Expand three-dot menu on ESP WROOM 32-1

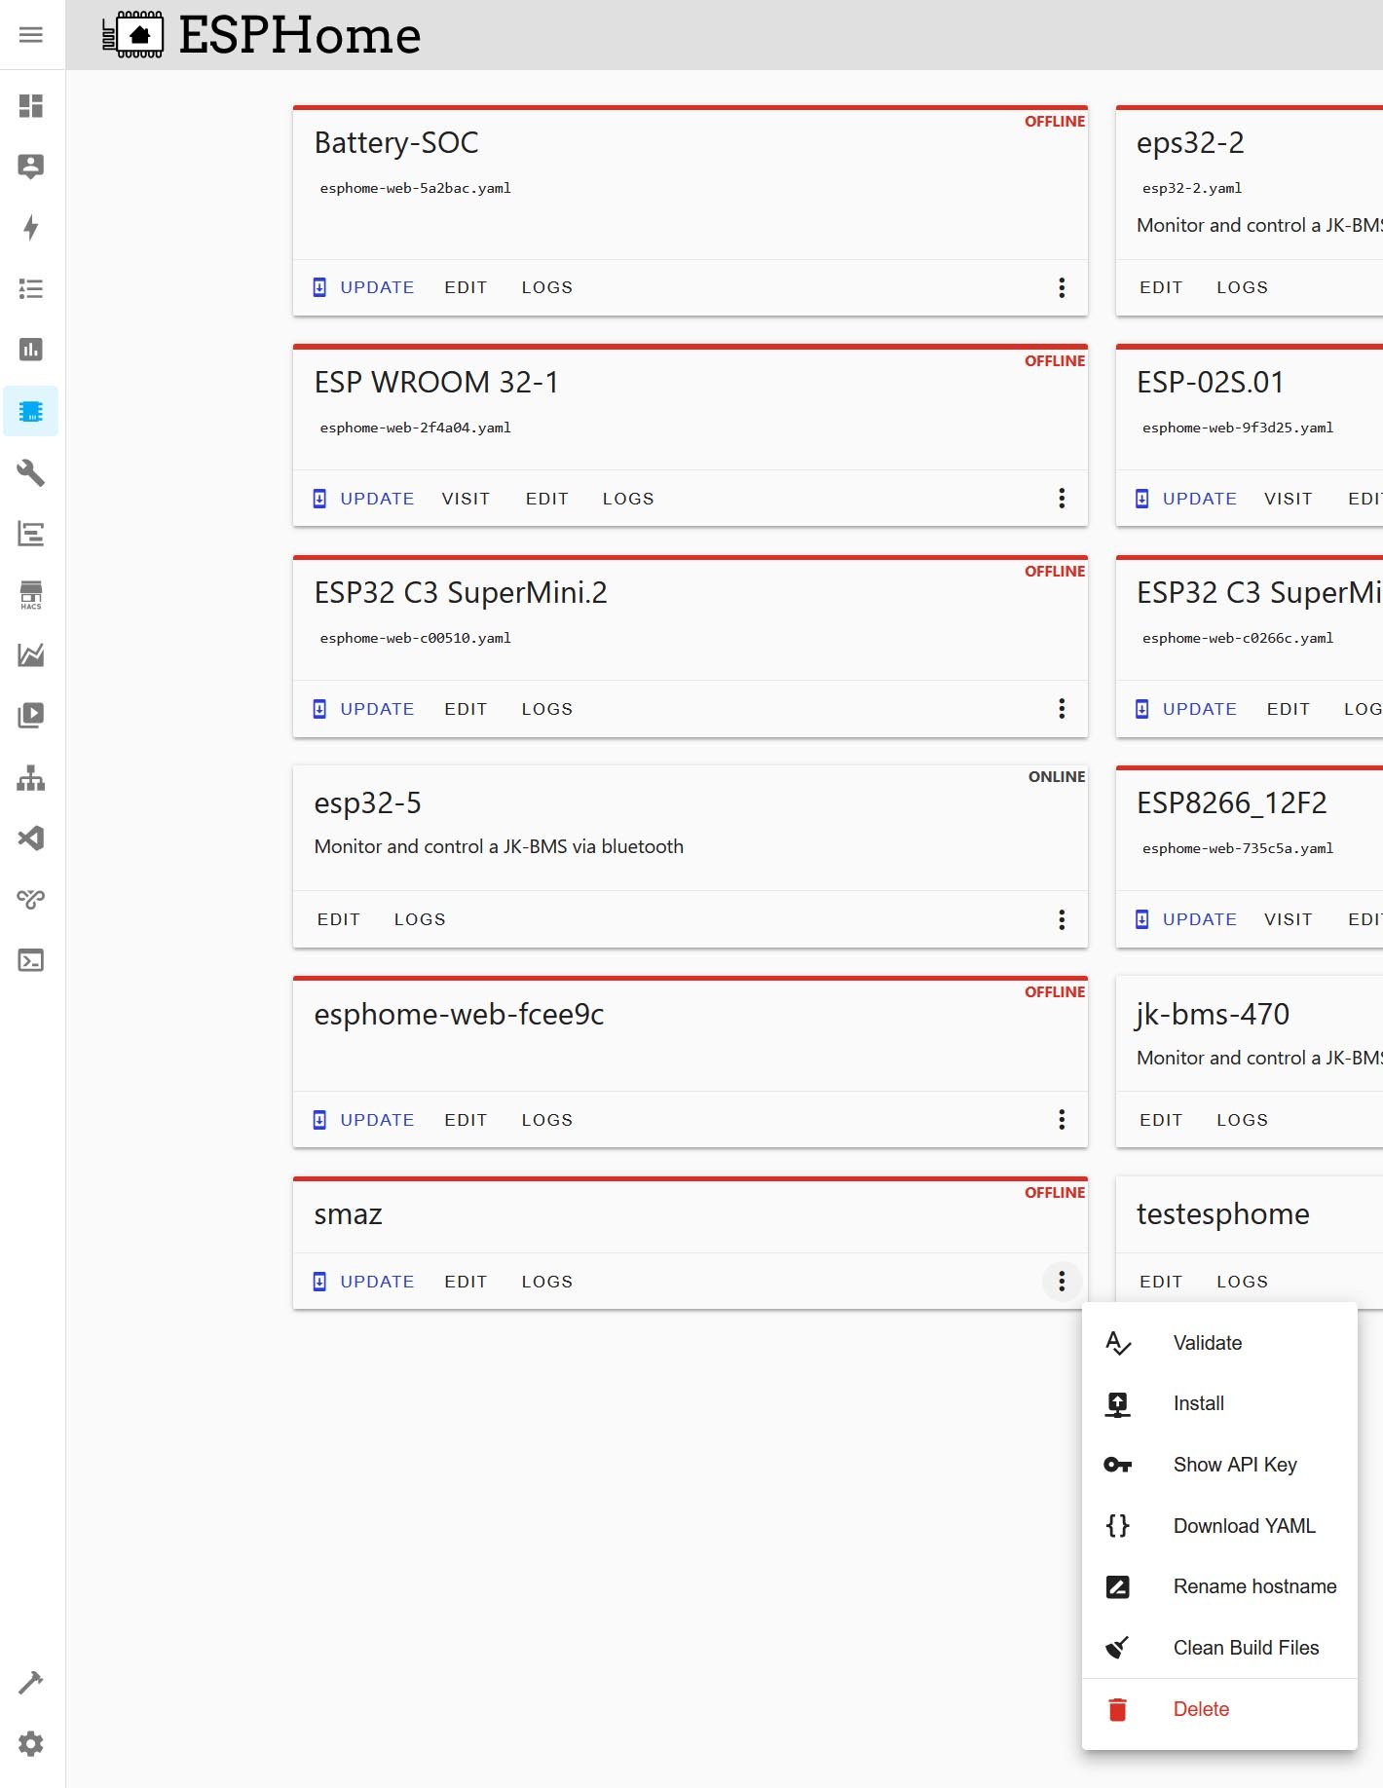[x=1062, y=499]
